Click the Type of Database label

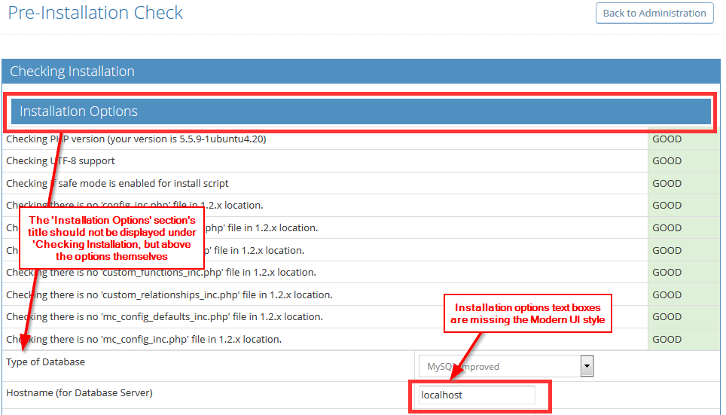click(45, 362)
